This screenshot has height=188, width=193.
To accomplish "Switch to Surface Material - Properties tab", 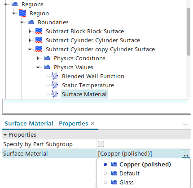I will tap(46, 124).
